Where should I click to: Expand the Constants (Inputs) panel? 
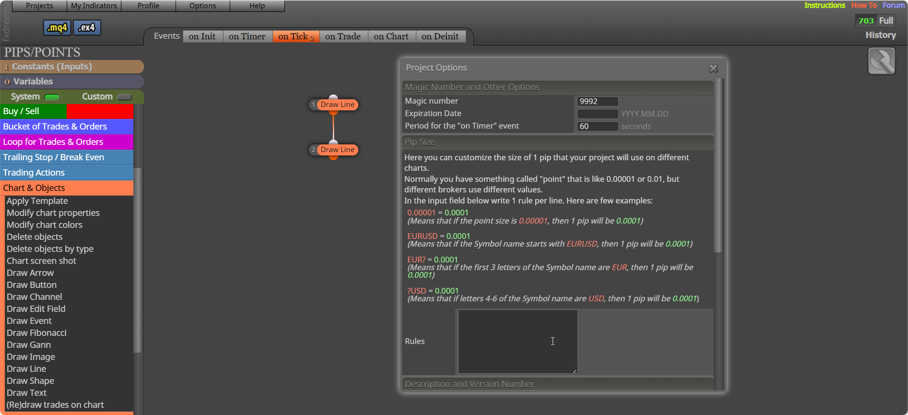click(72, 67)
